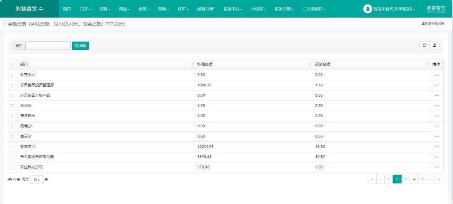
Task: Jump to the first page («)
Action: point(372,179)
